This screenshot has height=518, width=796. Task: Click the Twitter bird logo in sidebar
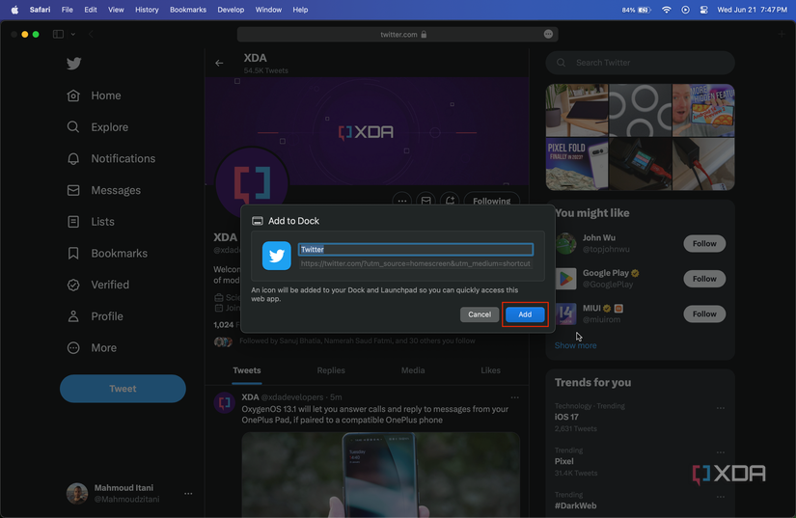coord(74,63)
